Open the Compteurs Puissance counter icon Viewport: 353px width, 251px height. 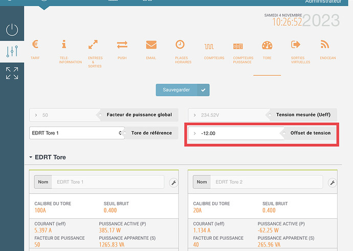pyautogui.click(x=238, y=47)
